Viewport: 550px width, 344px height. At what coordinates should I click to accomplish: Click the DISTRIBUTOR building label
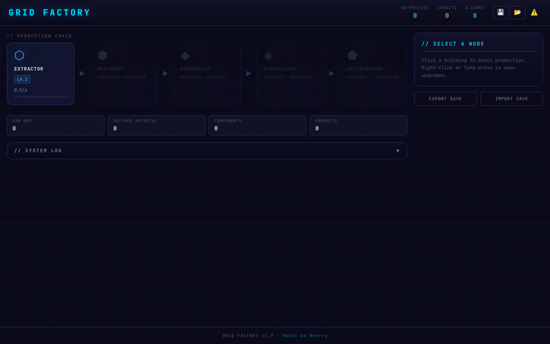(x=365, y=69)
